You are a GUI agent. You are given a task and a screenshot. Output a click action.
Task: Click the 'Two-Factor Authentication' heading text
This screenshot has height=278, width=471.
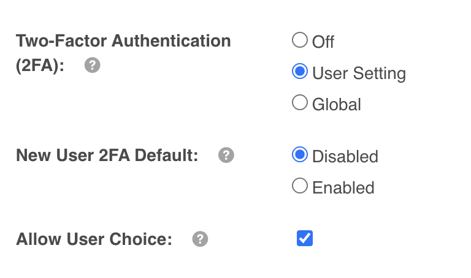coord(123,41)
